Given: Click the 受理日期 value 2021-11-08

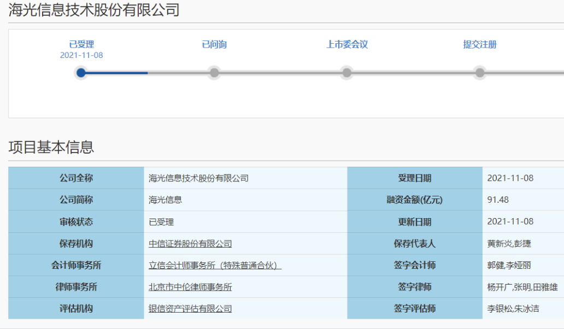Looking at the screenshot, I should click(x=510, y=178).
